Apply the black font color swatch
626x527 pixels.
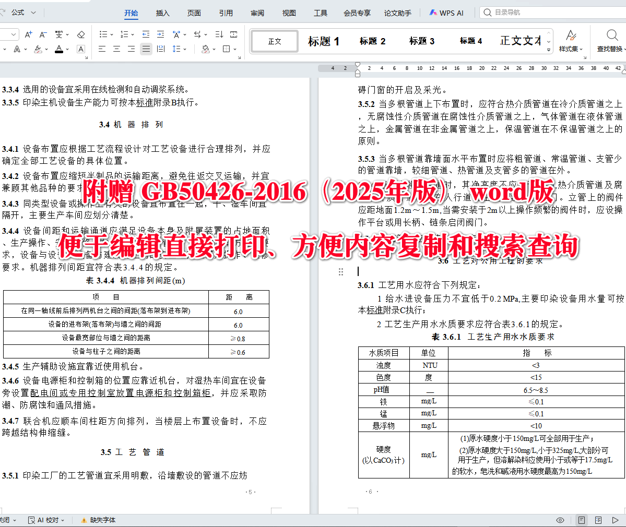(59, 49)
